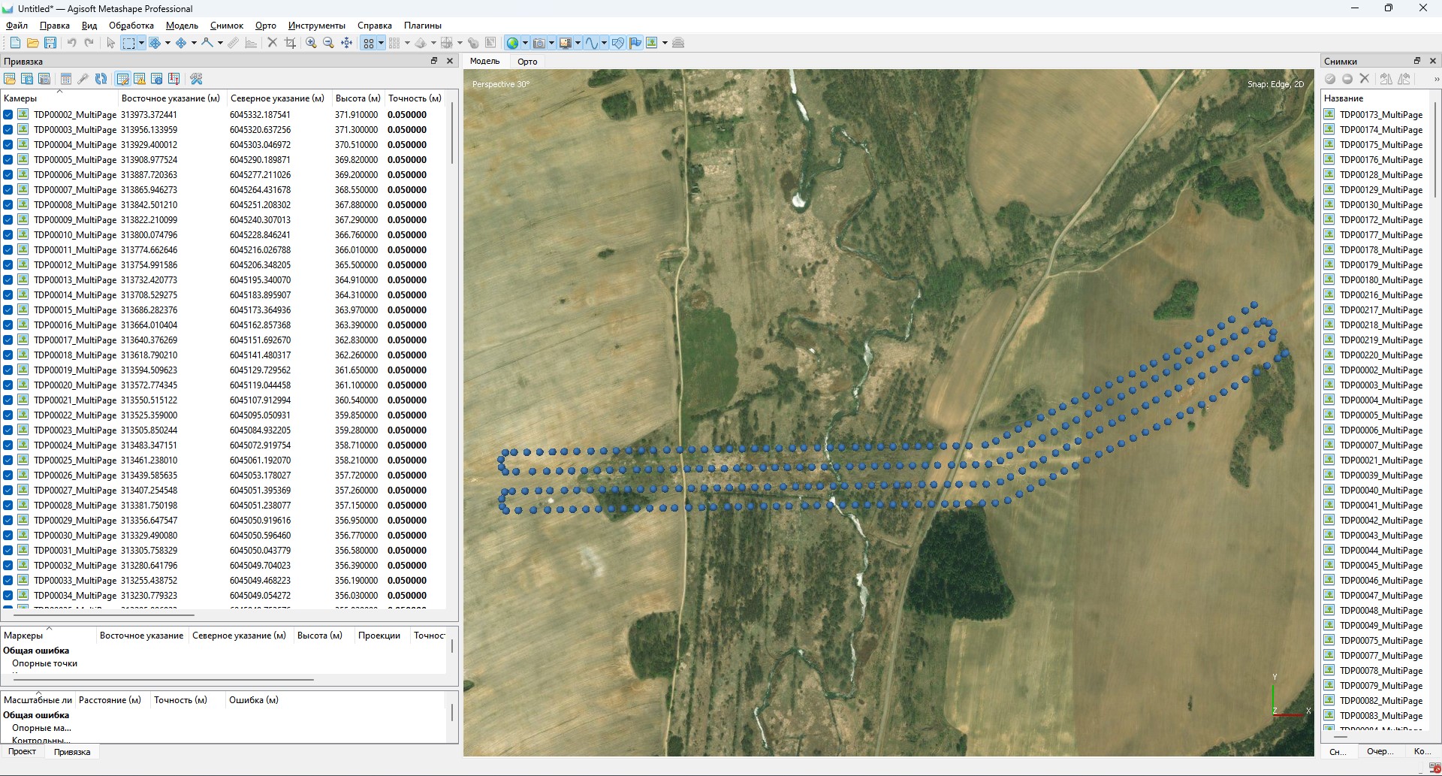The height and width of the screenshot is (776, 1442).
Task: Uncheck camera TDP00005_MultiPage
Action: point(8,160)
